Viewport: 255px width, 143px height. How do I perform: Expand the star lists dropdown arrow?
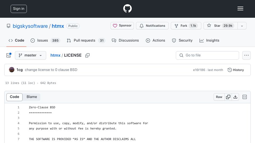tap(242, 26)
